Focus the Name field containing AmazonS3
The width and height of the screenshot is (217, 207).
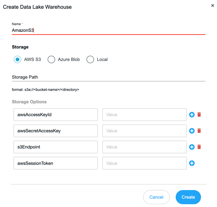pos(108,30)
